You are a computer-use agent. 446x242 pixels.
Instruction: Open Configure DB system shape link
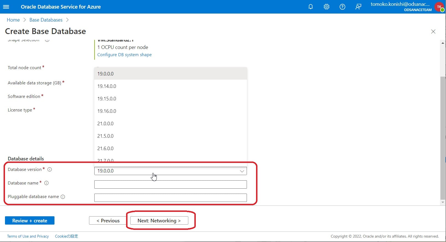[124, 55]
